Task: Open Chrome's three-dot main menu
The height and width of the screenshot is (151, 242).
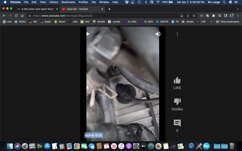Action: point(238,16)
